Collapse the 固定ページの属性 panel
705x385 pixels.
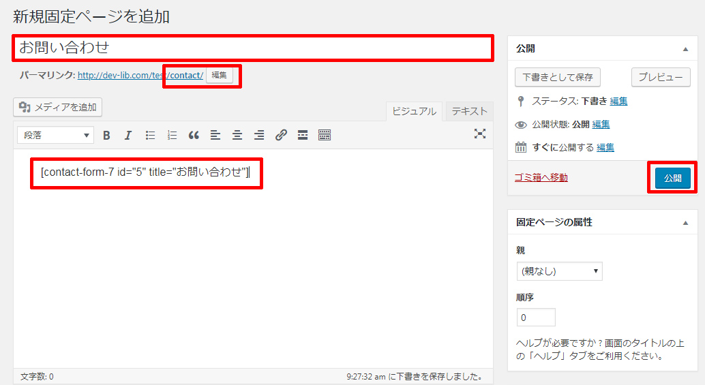pyautogui.click(x=685, y=223)
